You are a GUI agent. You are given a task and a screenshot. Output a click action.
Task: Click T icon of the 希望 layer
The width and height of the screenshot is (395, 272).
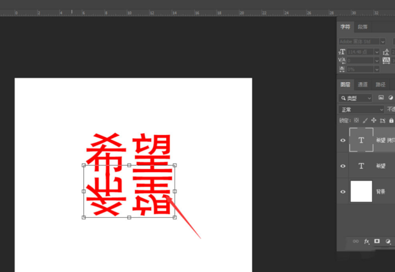coord(361,166)
